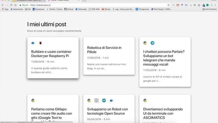
Task: Click Docker icon on the Buildare container card
Action: 33,43
